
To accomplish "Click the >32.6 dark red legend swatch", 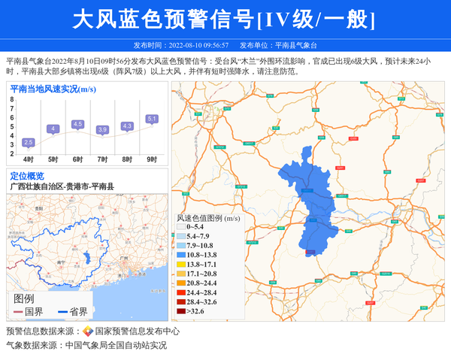I will tap(180, 310).
